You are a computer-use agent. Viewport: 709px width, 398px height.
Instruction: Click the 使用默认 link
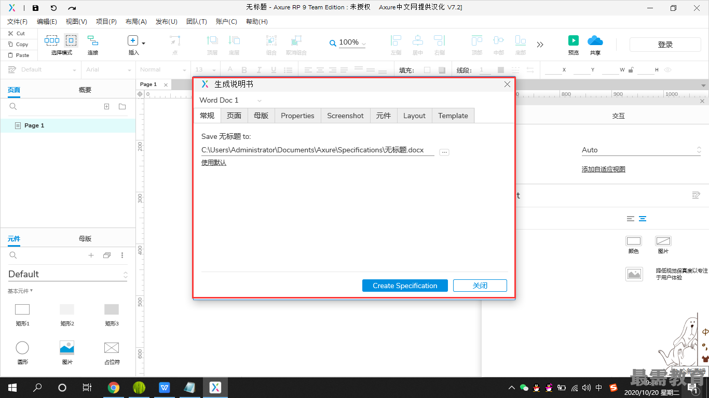(214, 162)
